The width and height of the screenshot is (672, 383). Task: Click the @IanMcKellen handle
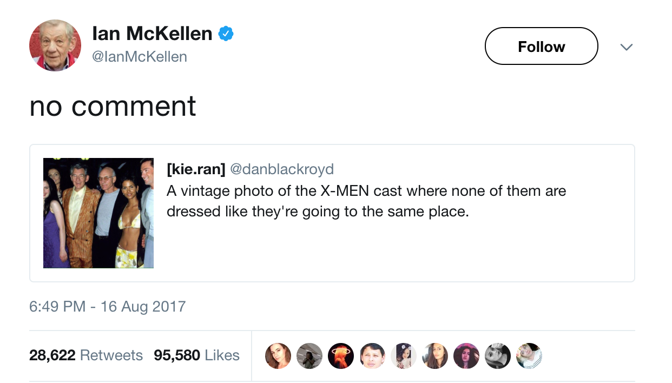(x=140, y=56)
